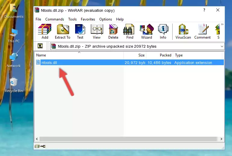Screen dimensions: 232x156
Task: Click the horizontal scrollbar left arrow
Action: coord(37,139)
